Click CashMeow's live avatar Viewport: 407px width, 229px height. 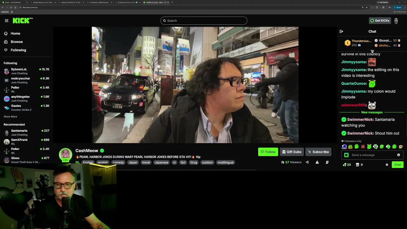(x=66, y=155)
